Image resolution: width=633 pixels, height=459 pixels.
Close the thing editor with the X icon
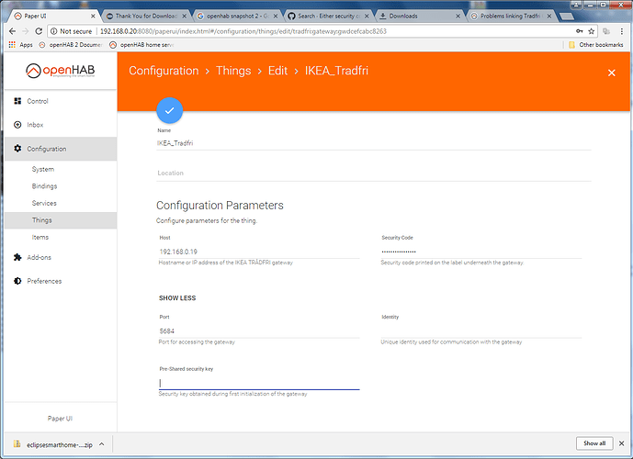[x=612, y=73]
